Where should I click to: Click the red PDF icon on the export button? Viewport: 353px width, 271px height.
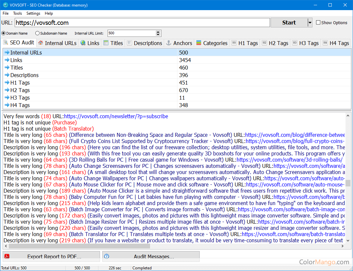[7, 256]
